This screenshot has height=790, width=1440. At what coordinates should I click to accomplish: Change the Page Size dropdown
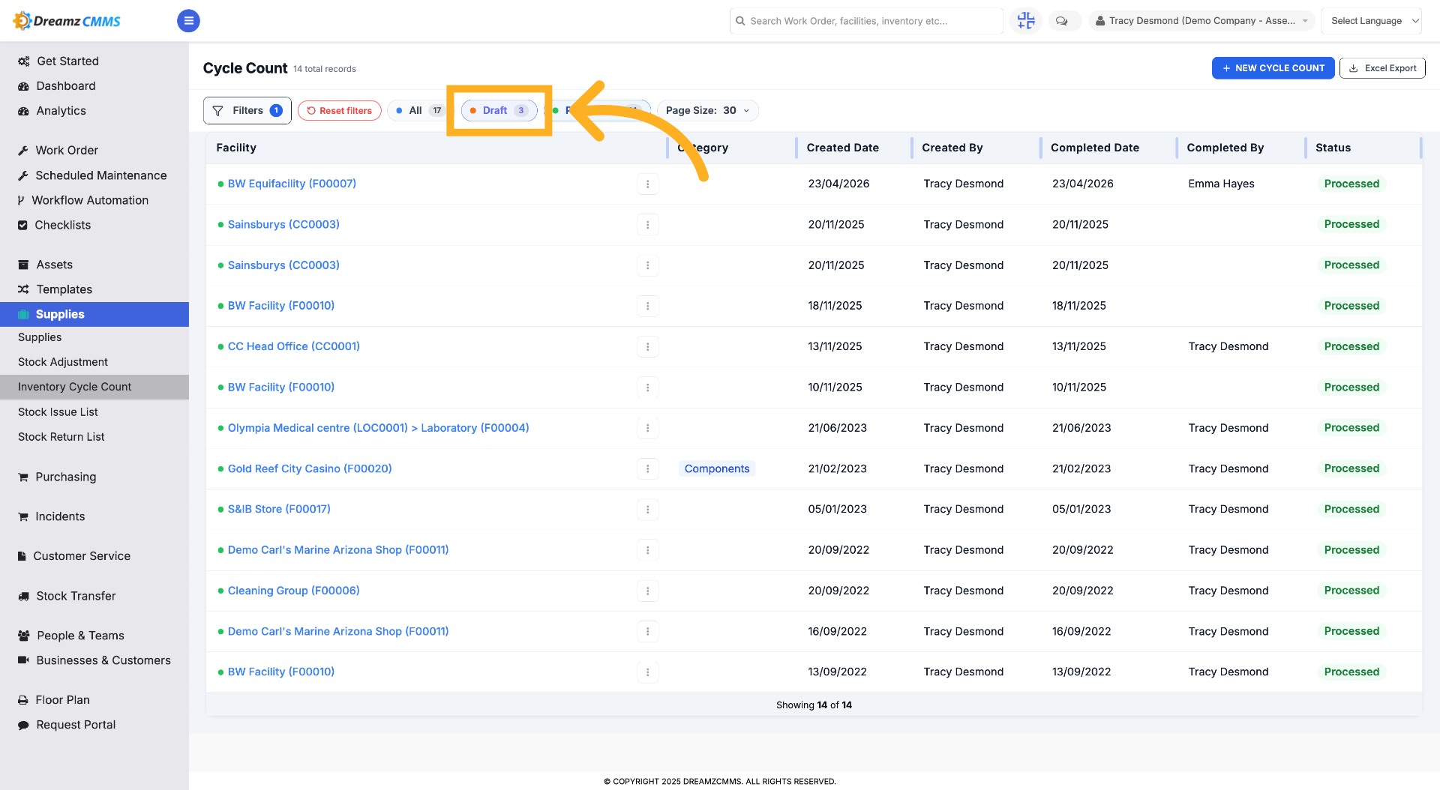click(707, 110)
